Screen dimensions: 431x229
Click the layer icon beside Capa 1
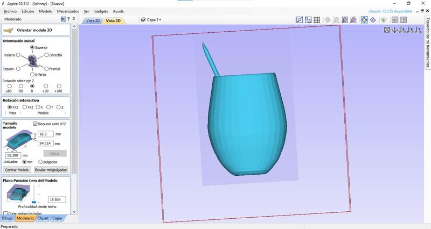[x=143, y=20]
